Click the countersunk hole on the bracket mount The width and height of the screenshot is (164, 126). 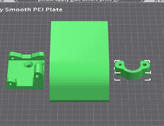tap(28, 65)
